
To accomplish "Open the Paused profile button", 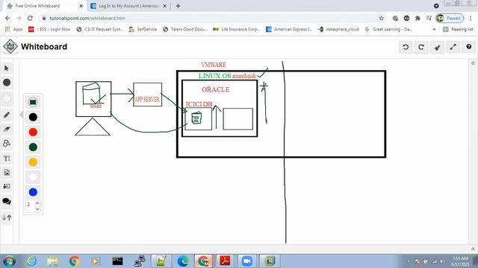I will click(x=450, y=18).
